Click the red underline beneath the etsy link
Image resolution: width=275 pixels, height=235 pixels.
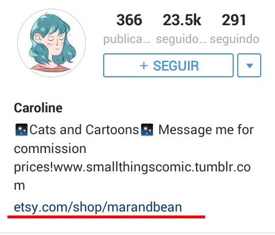click(x=106, y=217)
